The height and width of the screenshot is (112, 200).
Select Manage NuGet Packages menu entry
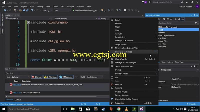pos(134,63)
